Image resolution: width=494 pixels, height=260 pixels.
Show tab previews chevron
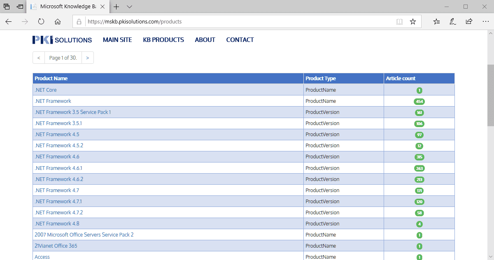[129, 7]
